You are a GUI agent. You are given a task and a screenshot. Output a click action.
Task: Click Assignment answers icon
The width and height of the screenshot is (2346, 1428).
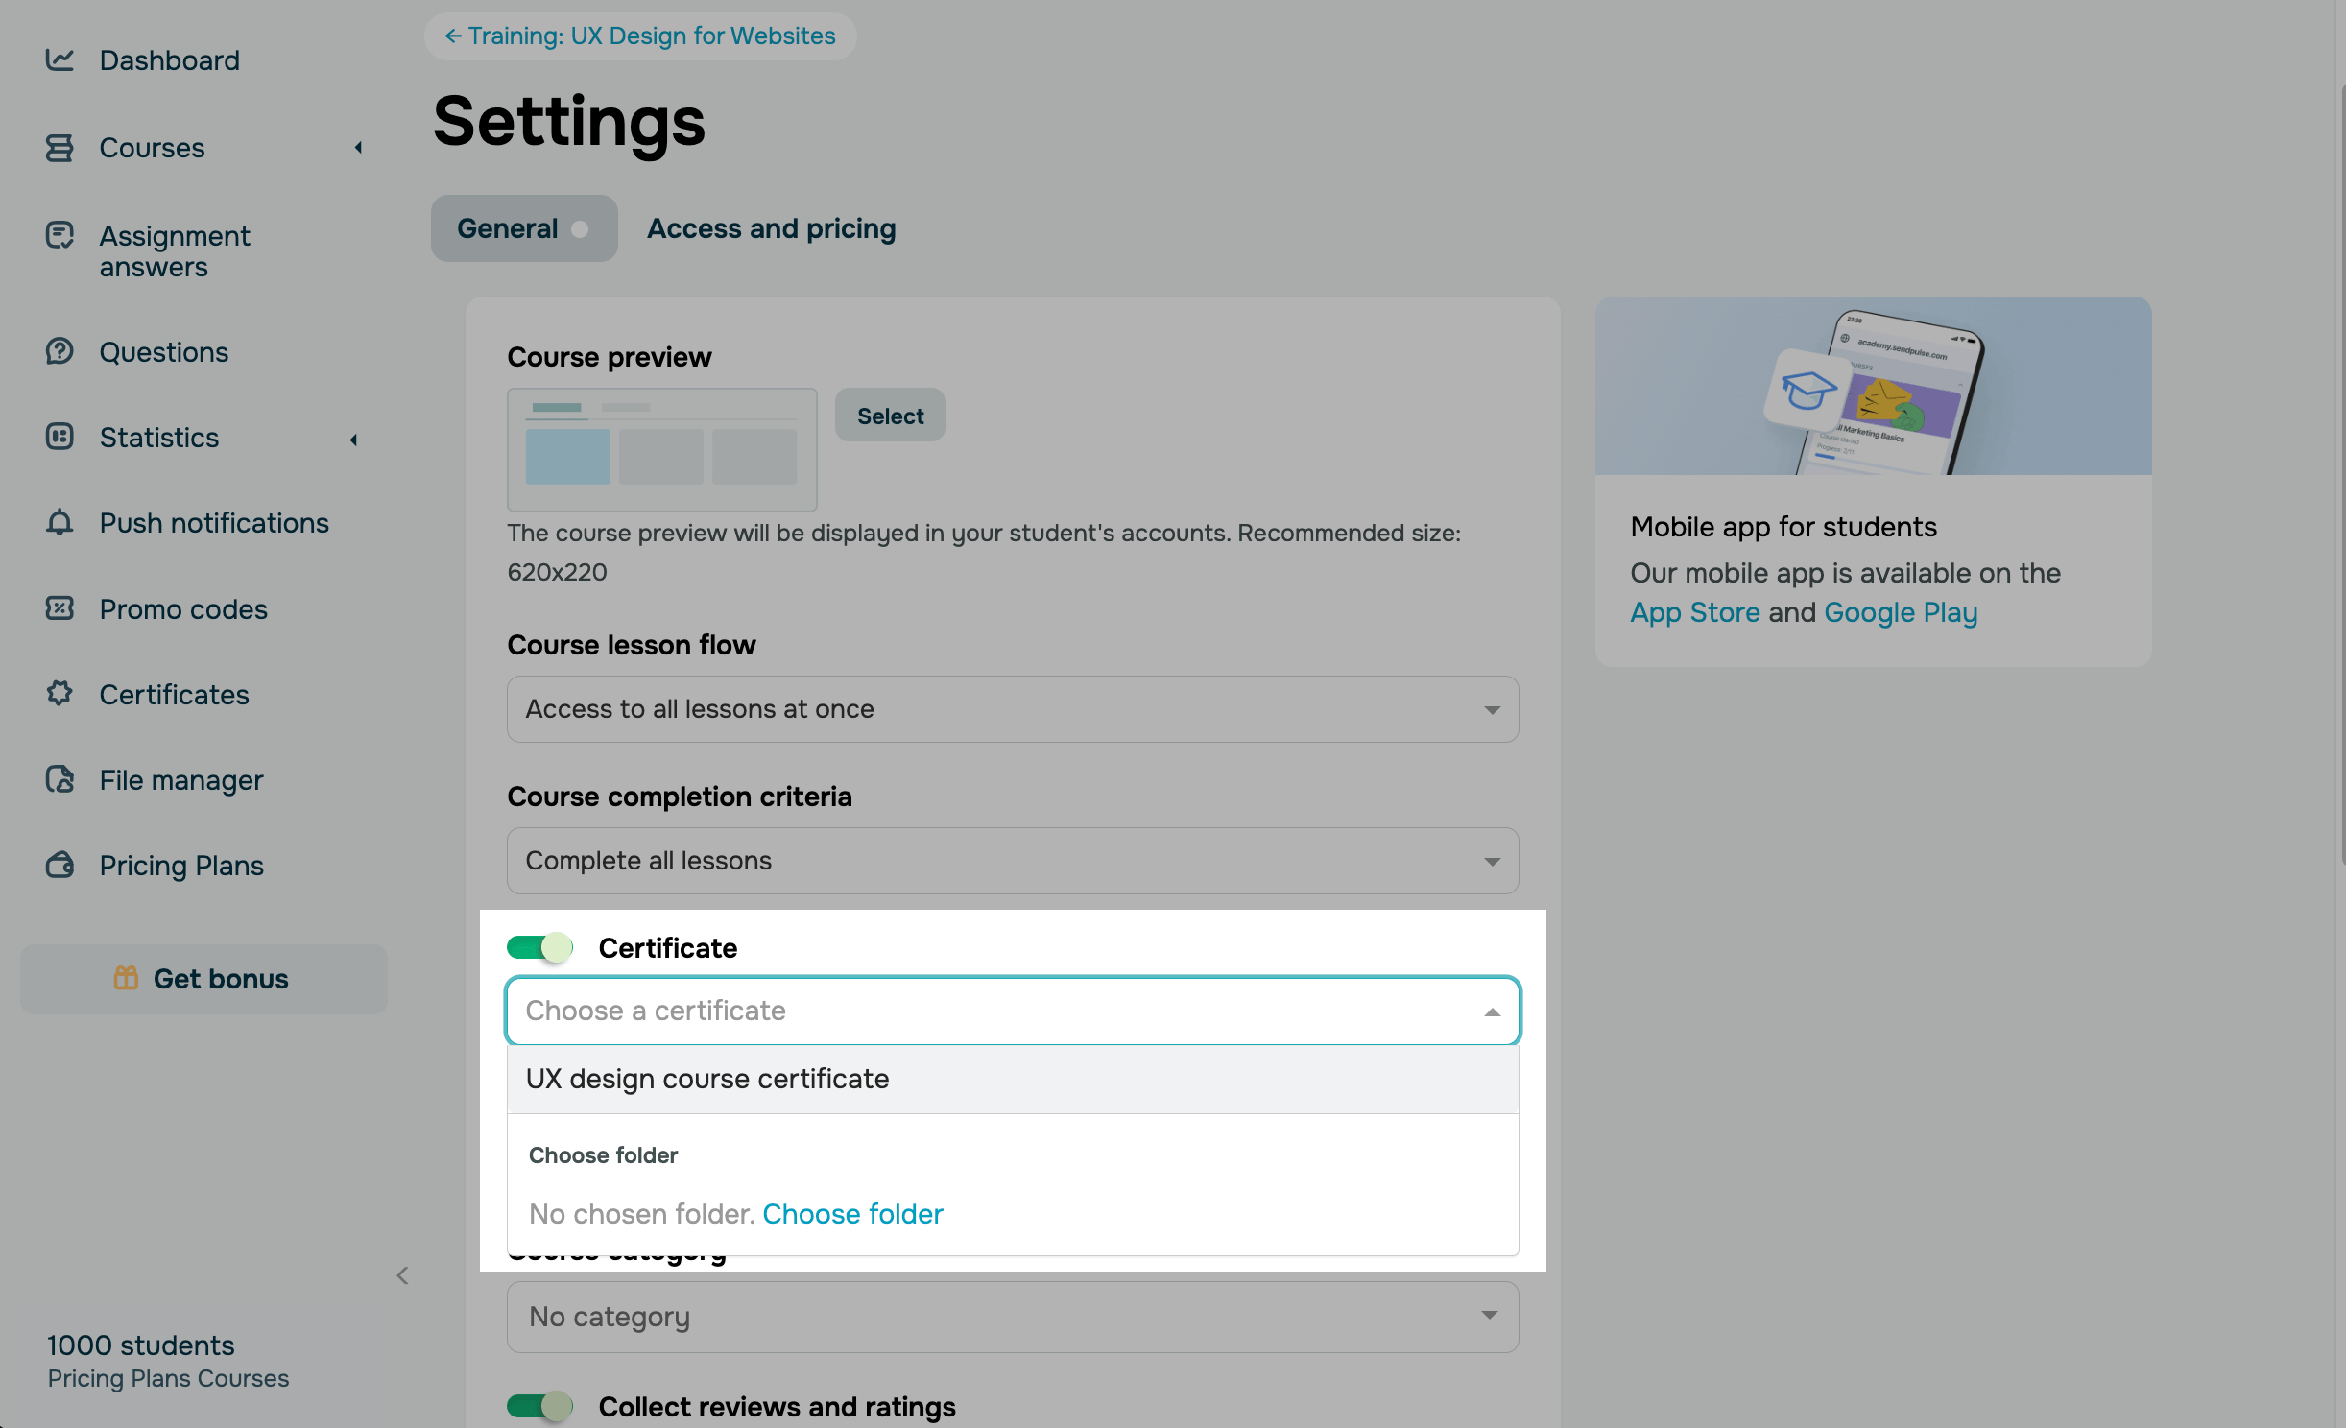(60, 235)
